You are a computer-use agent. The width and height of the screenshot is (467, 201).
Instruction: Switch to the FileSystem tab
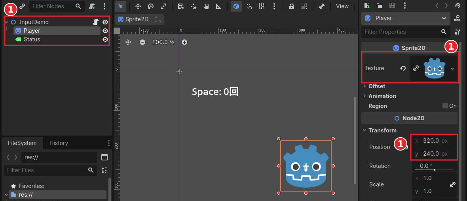click(22, 143)
